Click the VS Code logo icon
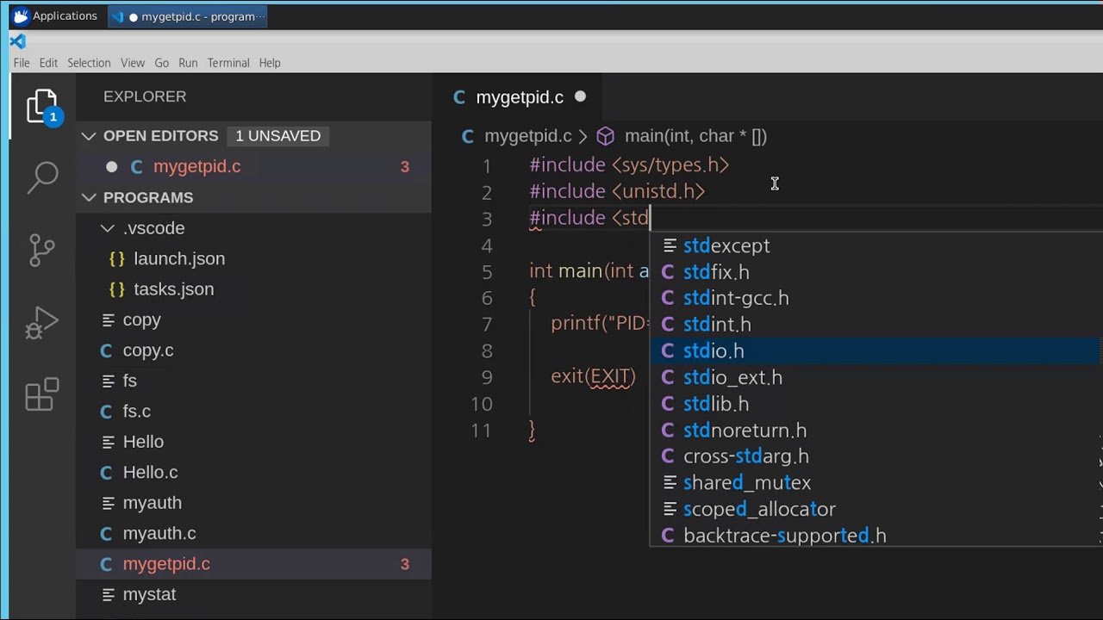 (x=18, y=41)
